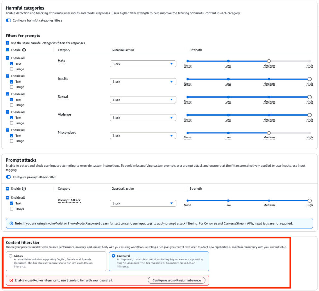The image size is (319, 291).
Task: Set Hate strength slider to High
Action: 309,61
